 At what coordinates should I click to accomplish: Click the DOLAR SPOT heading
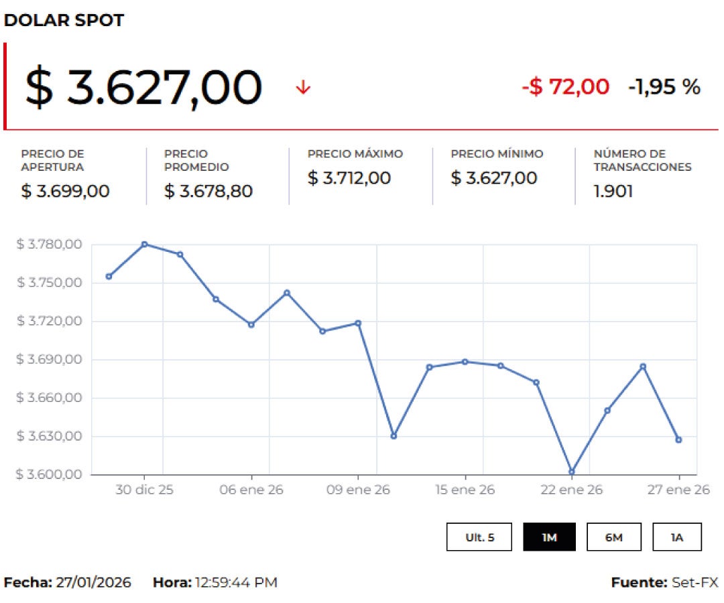click(64, 20)
